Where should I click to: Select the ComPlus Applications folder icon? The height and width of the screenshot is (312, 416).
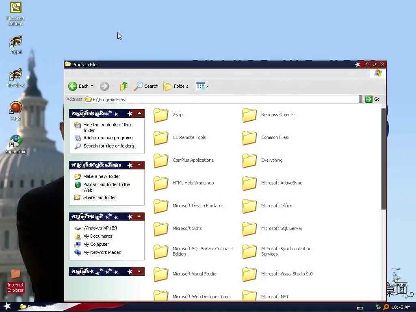[x=161, y=160]
